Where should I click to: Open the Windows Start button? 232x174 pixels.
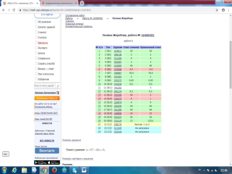click(x=4, y=170)
